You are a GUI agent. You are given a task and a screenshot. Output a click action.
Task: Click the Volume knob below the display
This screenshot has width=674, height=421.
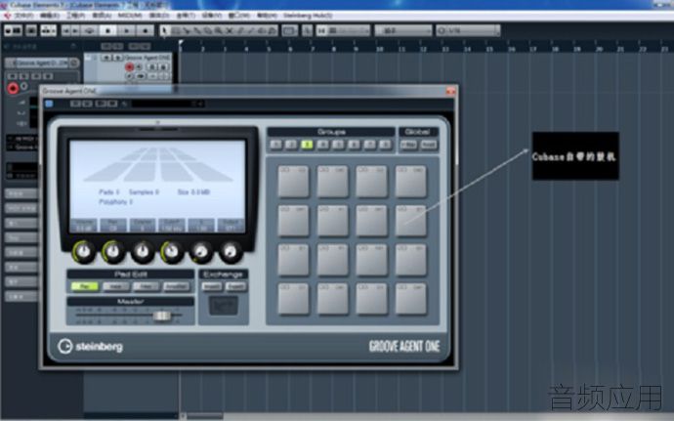pos(84,252)
